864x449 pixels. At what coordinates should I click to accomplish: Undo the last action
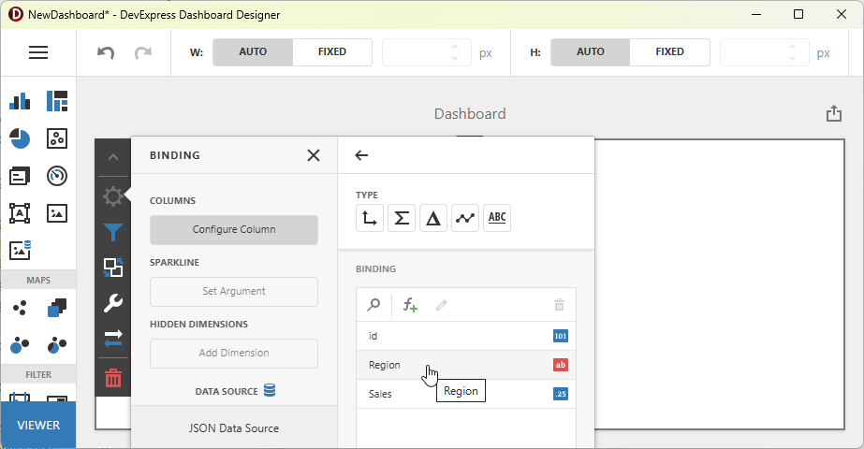coord(106,53)
